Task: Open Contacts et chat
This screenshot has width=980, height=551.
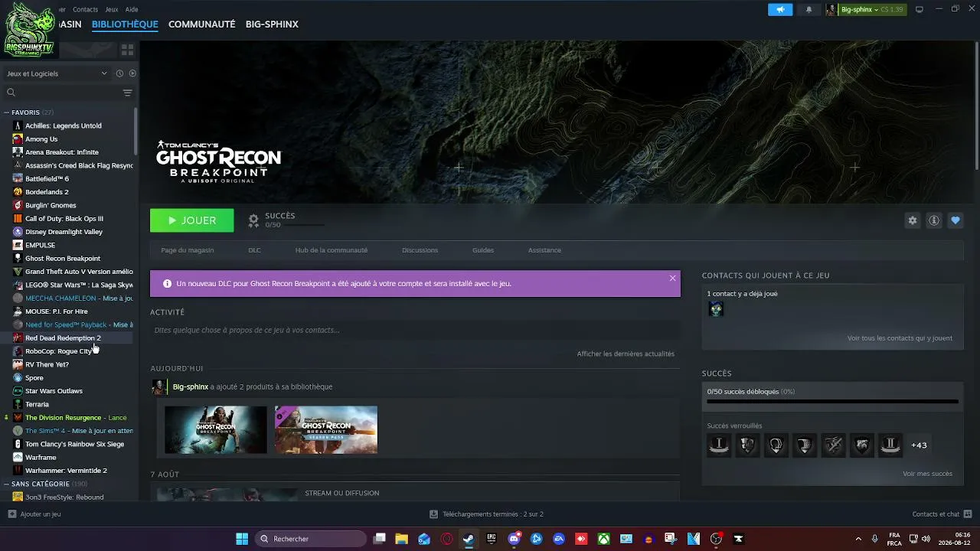Action: [941, 514]
